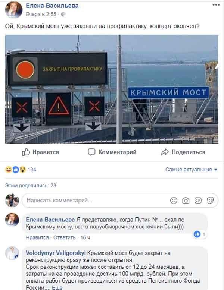This screenshot has height=290, width=224.
Task: Open Елена Васильева profile from post header
Action: click(x=52, y=6)
